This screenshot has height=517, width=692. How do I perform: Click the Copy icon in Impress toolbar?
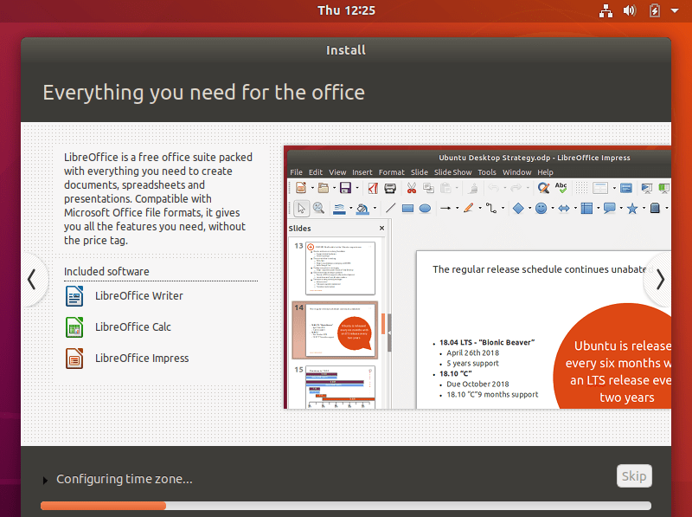pos(428,188)
